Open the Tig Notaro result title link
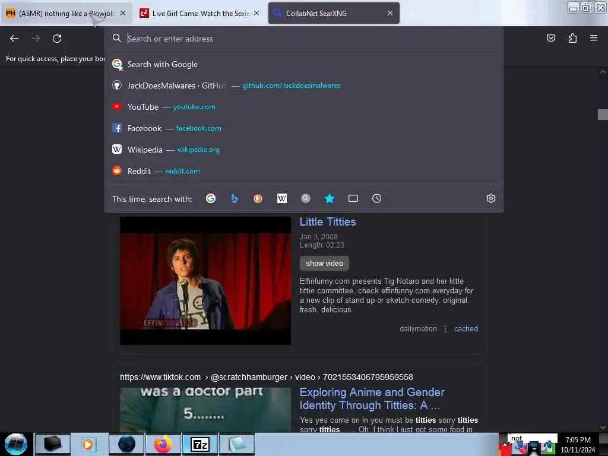Viewport: 608px width, 456px height. [328, 222]
